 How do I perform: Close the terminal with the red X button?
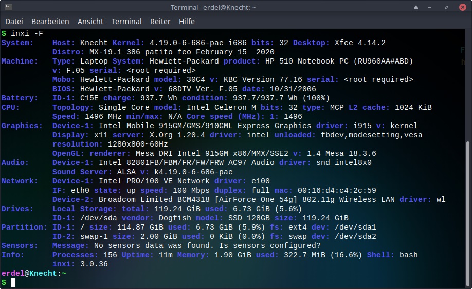click(x=462, y=7)
